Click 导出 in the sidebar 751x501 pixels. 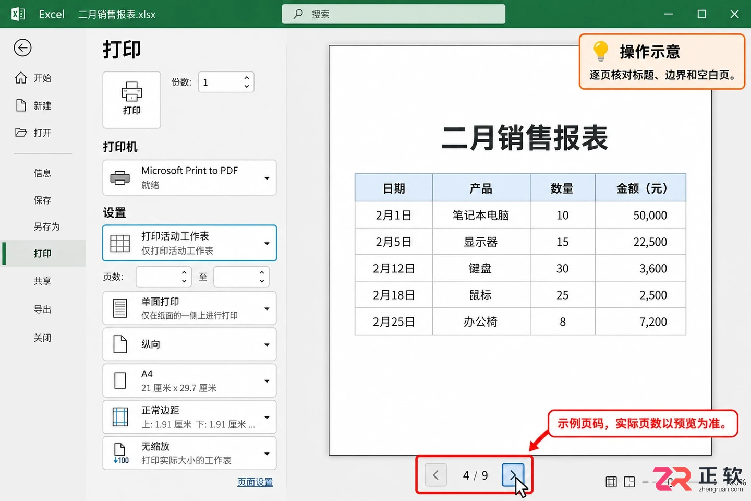coord(43,309)
